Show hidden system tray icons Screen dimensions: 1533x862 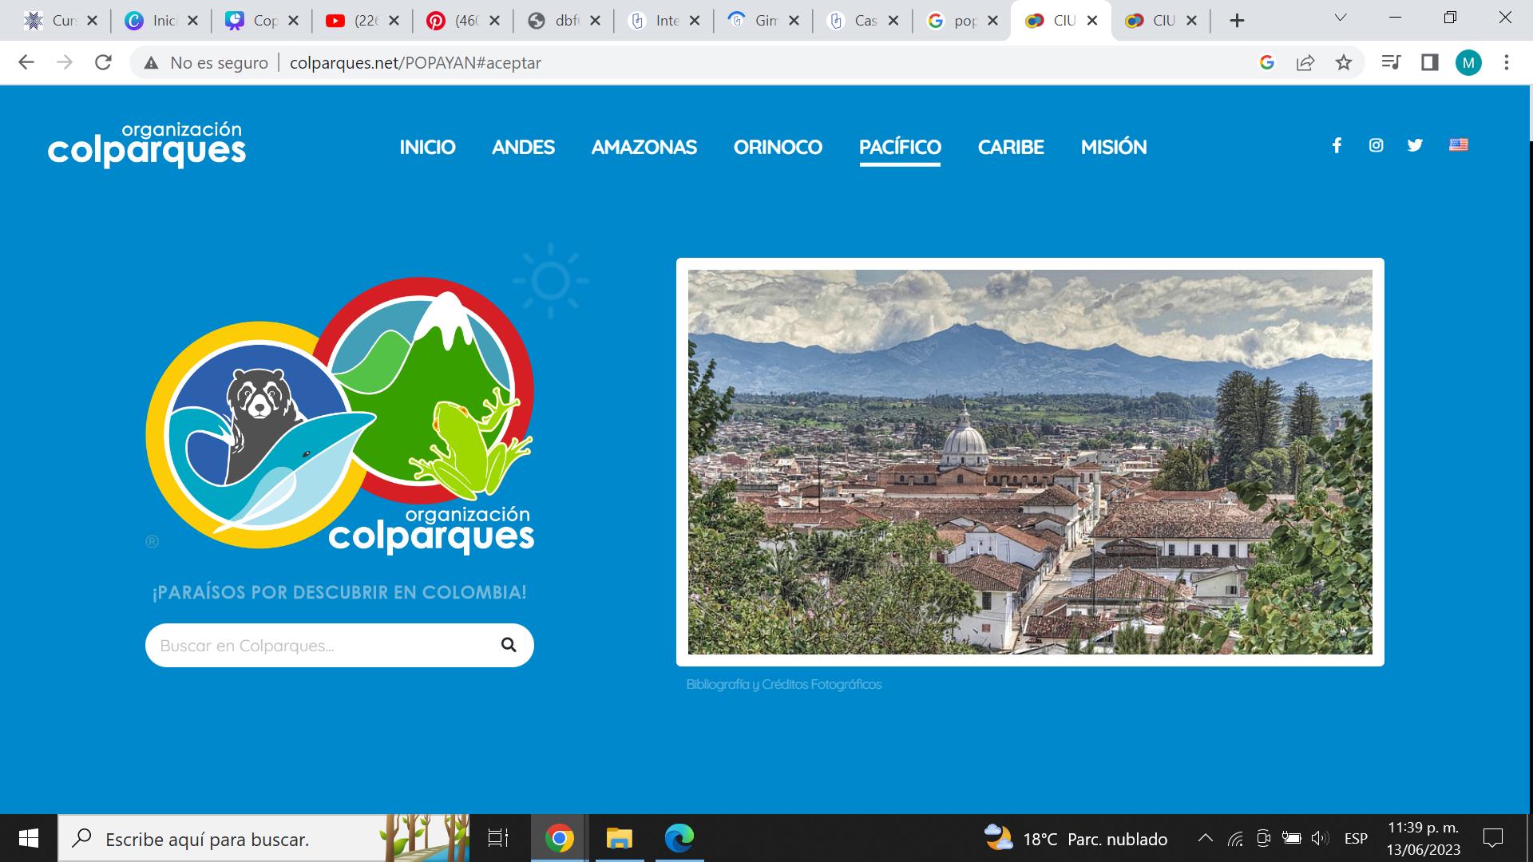tap(1205, 839)
